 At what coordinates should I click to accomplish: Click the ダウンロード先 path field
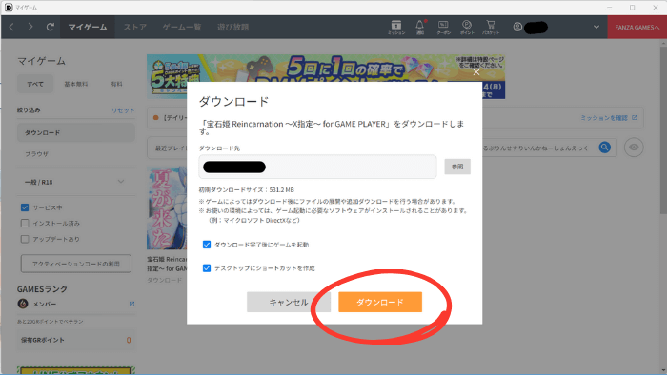pyautogui.click(x=317, y=167)
